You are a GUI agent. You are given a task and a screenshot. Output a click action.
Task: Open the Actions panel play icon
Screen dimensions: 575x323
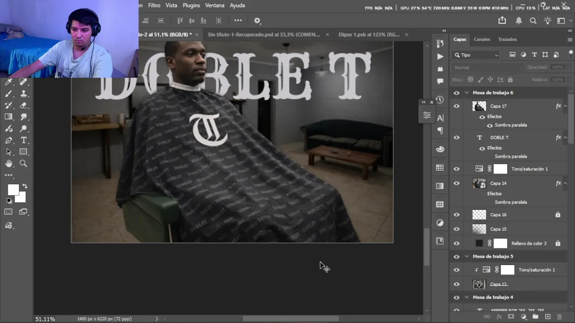tap(440, 57)
